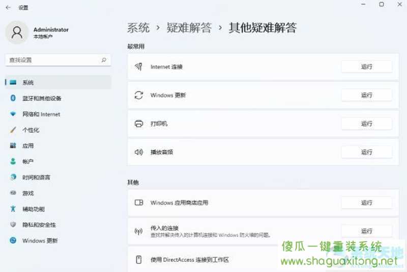407x272 pixels.
Task: Click the accounts person icon in sidebar
Action: click(x=13, y=161)
